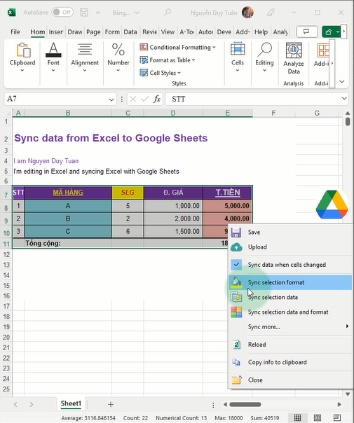
Task: Open the Comments button in ribbon
Action: [x=307, y=32]
